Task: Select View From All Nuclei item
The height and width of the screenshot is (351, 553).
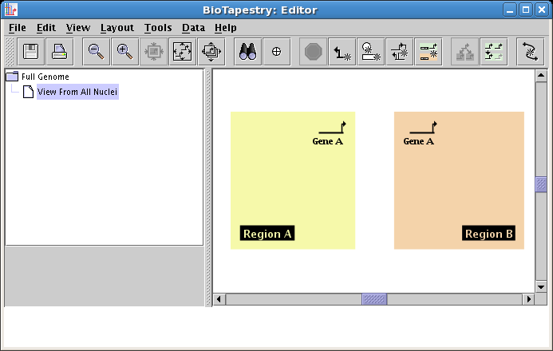Action: [x=77, y=92]
